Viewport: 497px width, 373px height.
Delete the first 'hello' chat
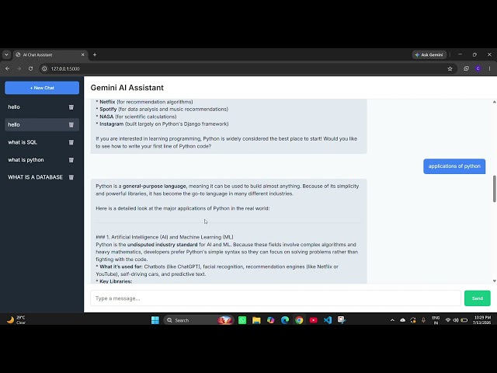point(71,107)
